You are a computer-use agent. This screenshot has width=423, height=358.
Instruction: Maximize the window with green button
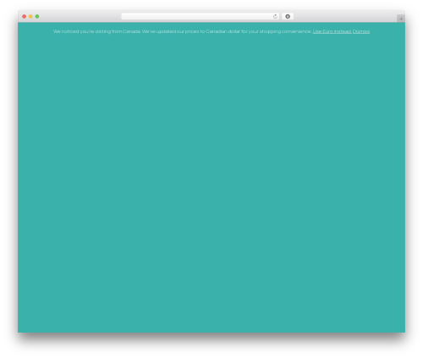pyautogui.click(x=37, y=16)
